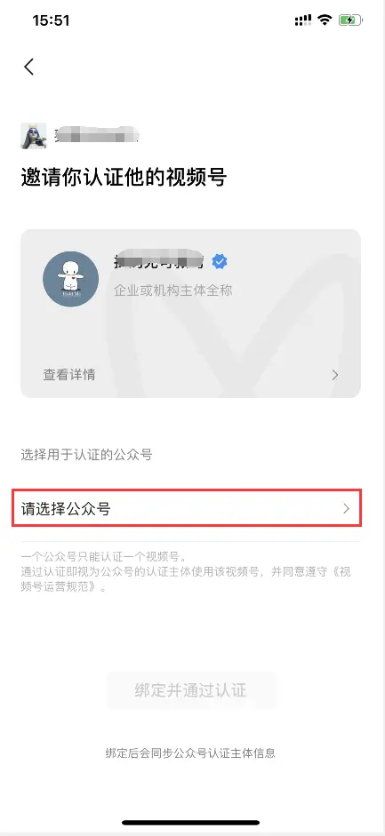Tap the chevron beside 请选择公众号
Image resolution: width=385 pixels, height=836 pixels.
(346, 509)
